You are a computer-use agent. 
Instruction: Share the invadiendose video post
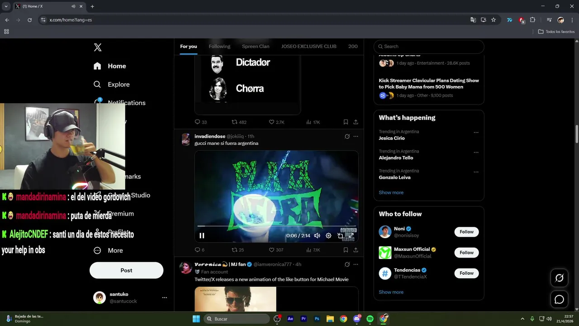coord(356,250)
